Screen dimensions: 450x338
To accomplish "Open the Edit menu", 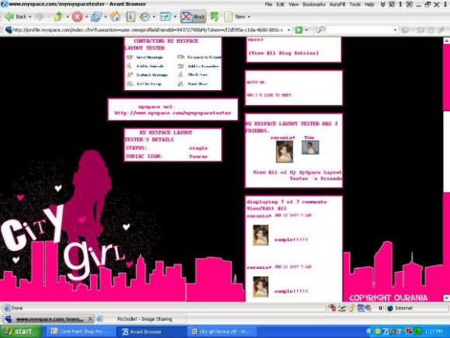I will 280,5.
